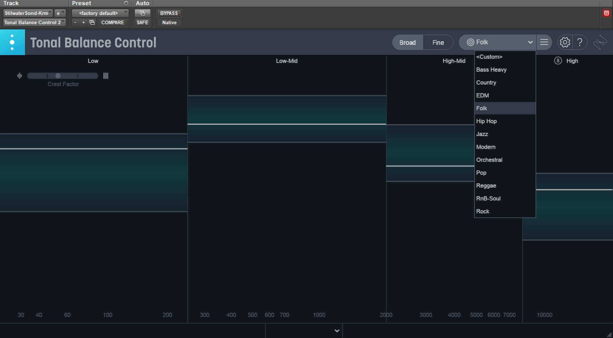The image size is (613, 338).
Task: Choose RnB-Soul target
Action: [505, 198]
